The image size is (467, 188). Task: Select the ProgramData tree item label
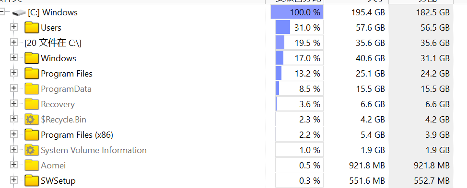tap(66, 89)
